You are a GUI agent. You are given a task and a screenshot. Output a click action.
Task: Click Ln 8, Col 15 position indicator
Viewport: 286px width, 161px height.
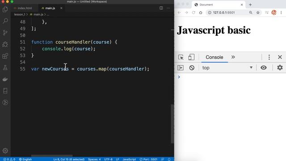click(x=69, y=159)
